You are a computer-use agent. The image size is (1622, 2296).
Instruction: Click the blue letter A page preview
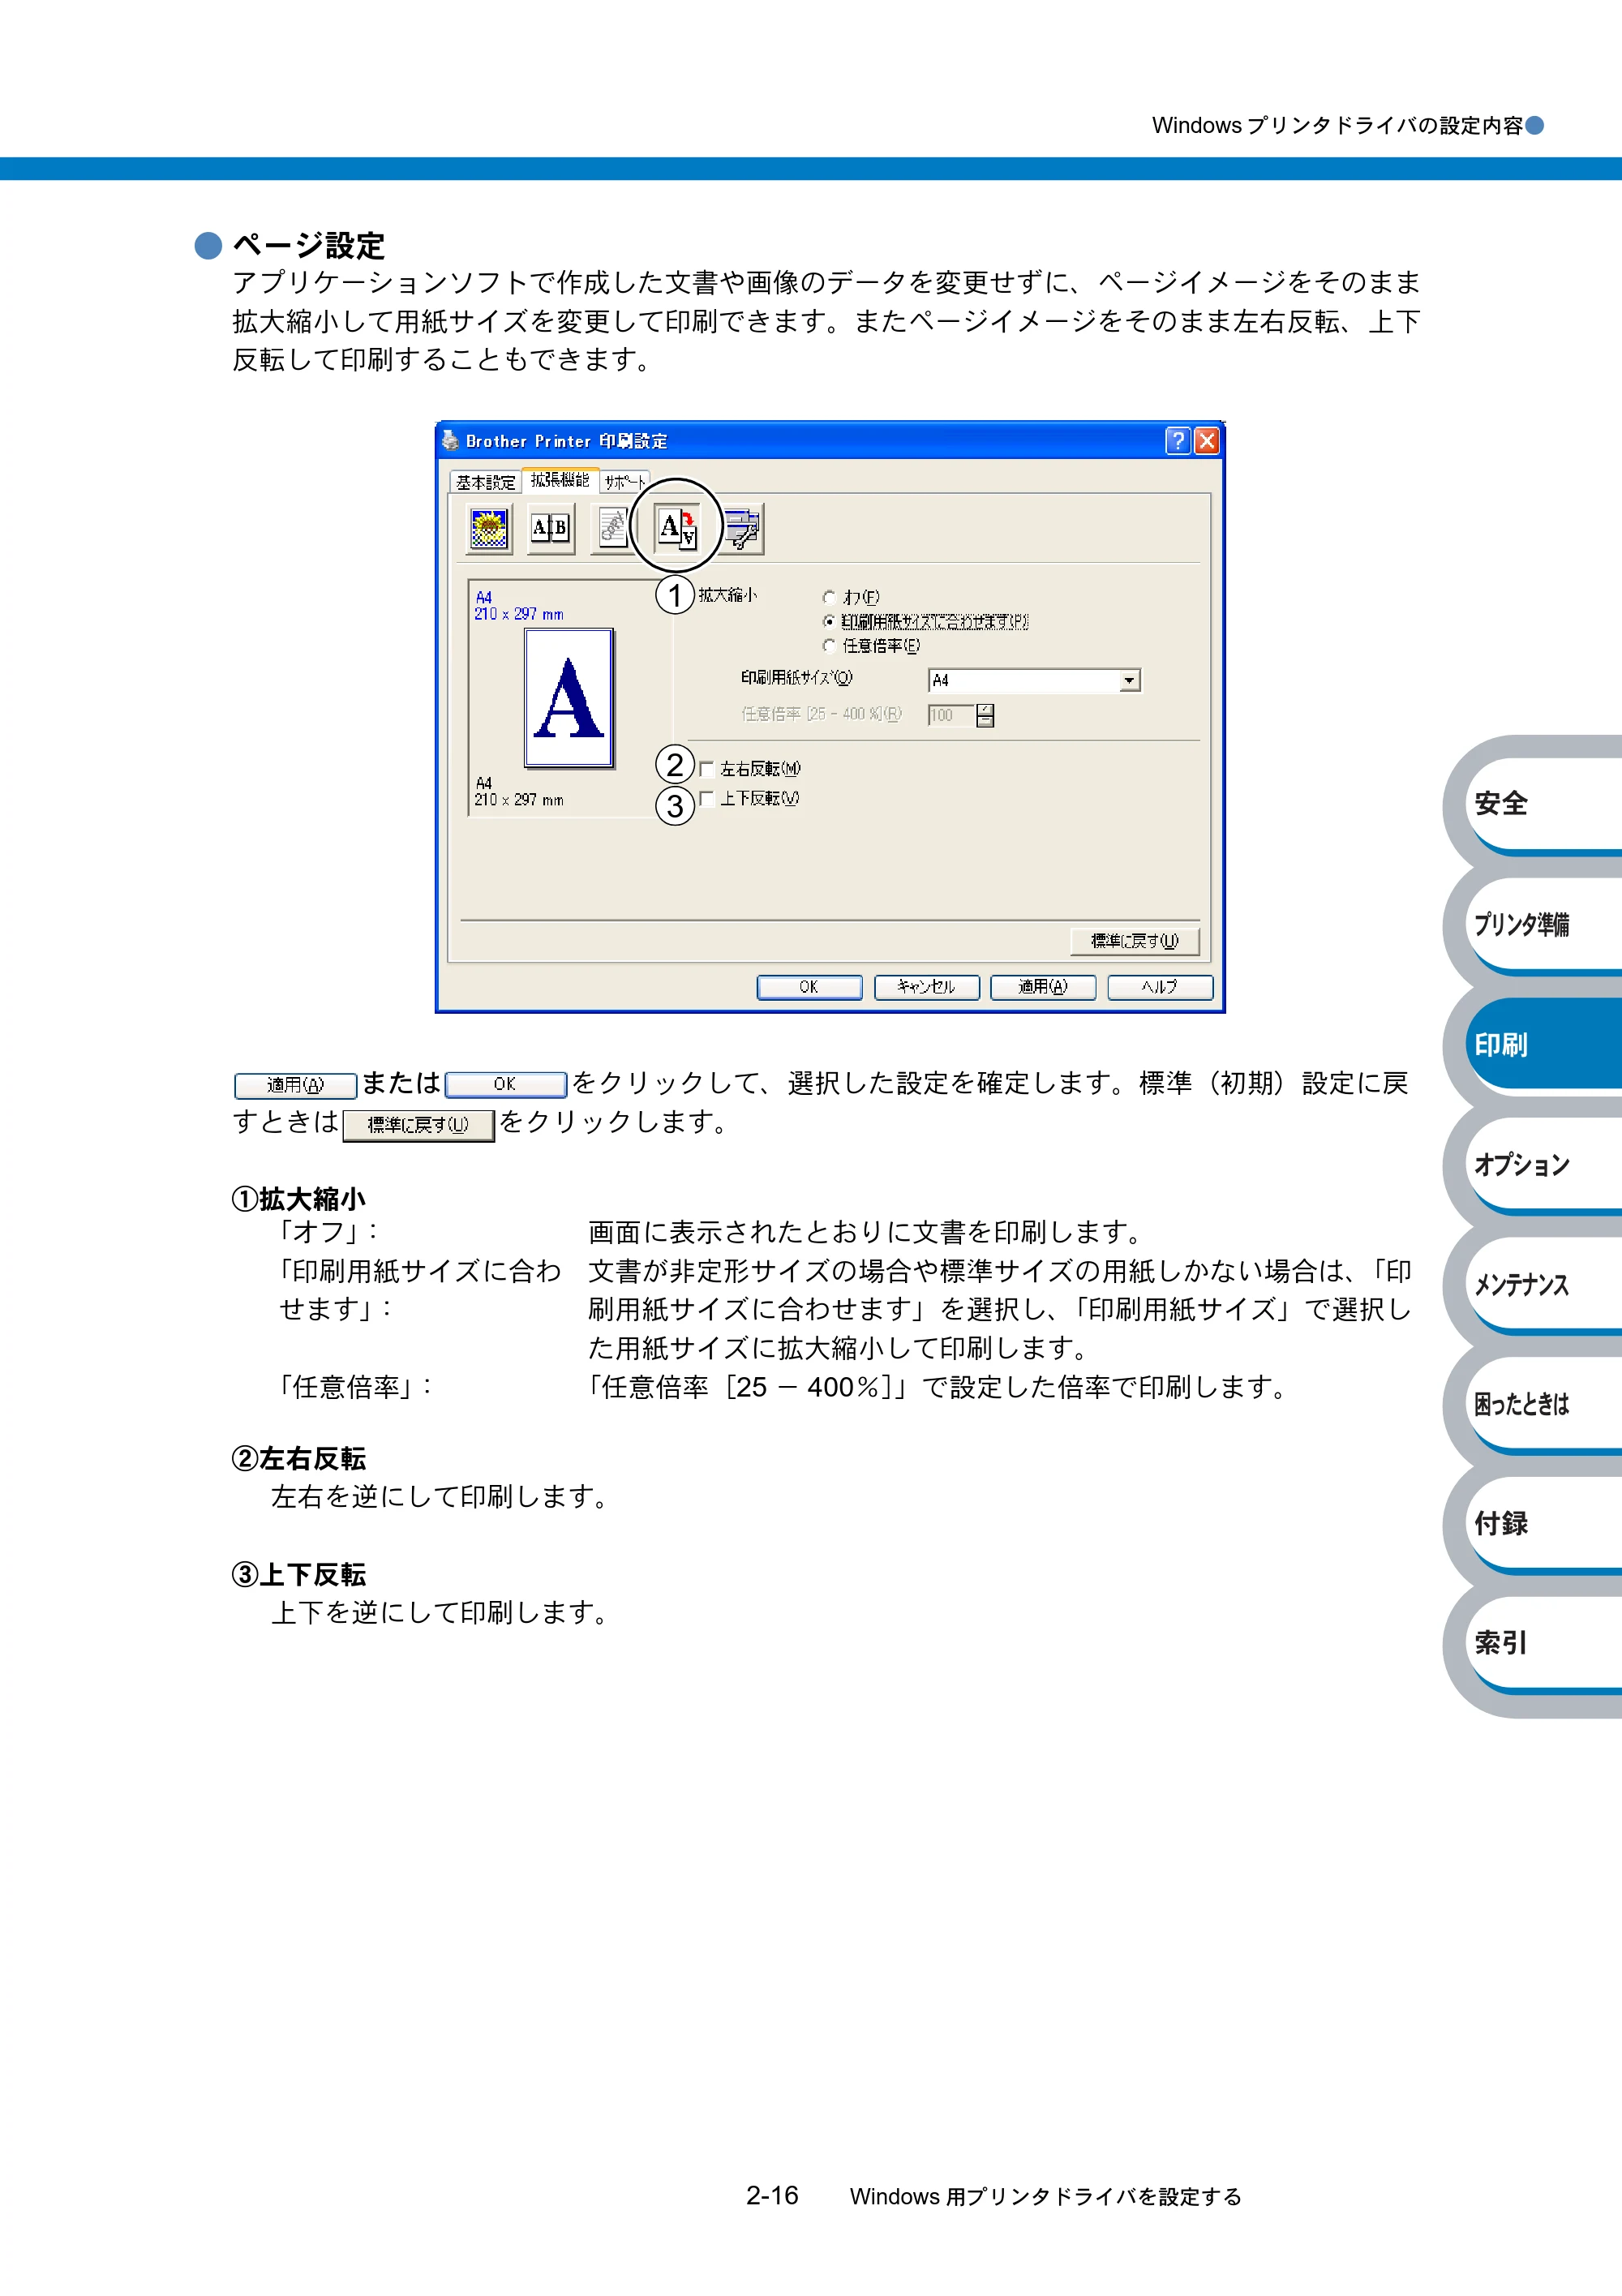pos(569,698)
